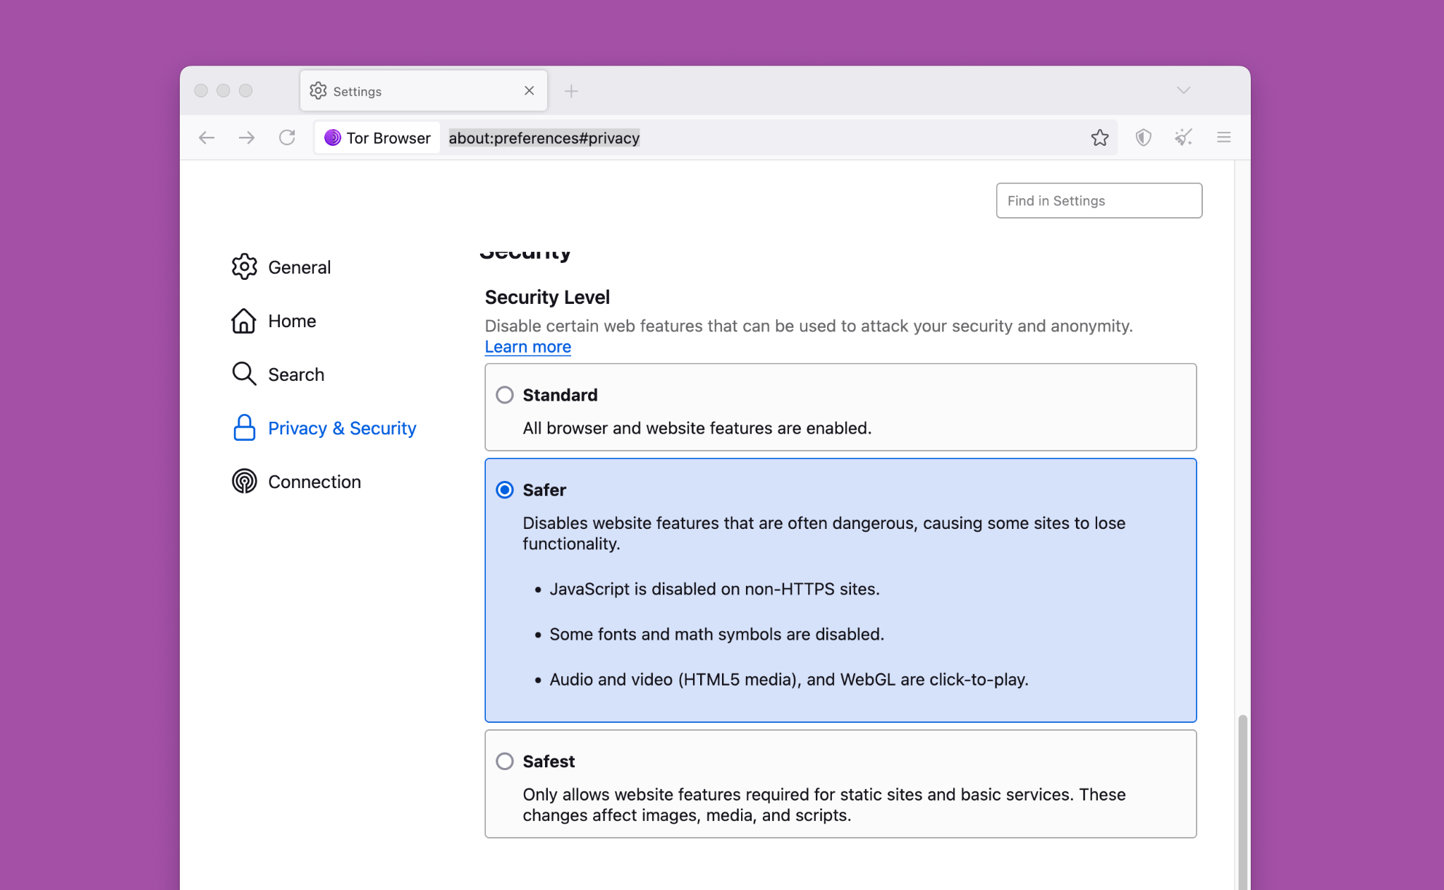Screen dimensions: 1444x890
Task: Open a new tab with plus icon
Action: 571,91
